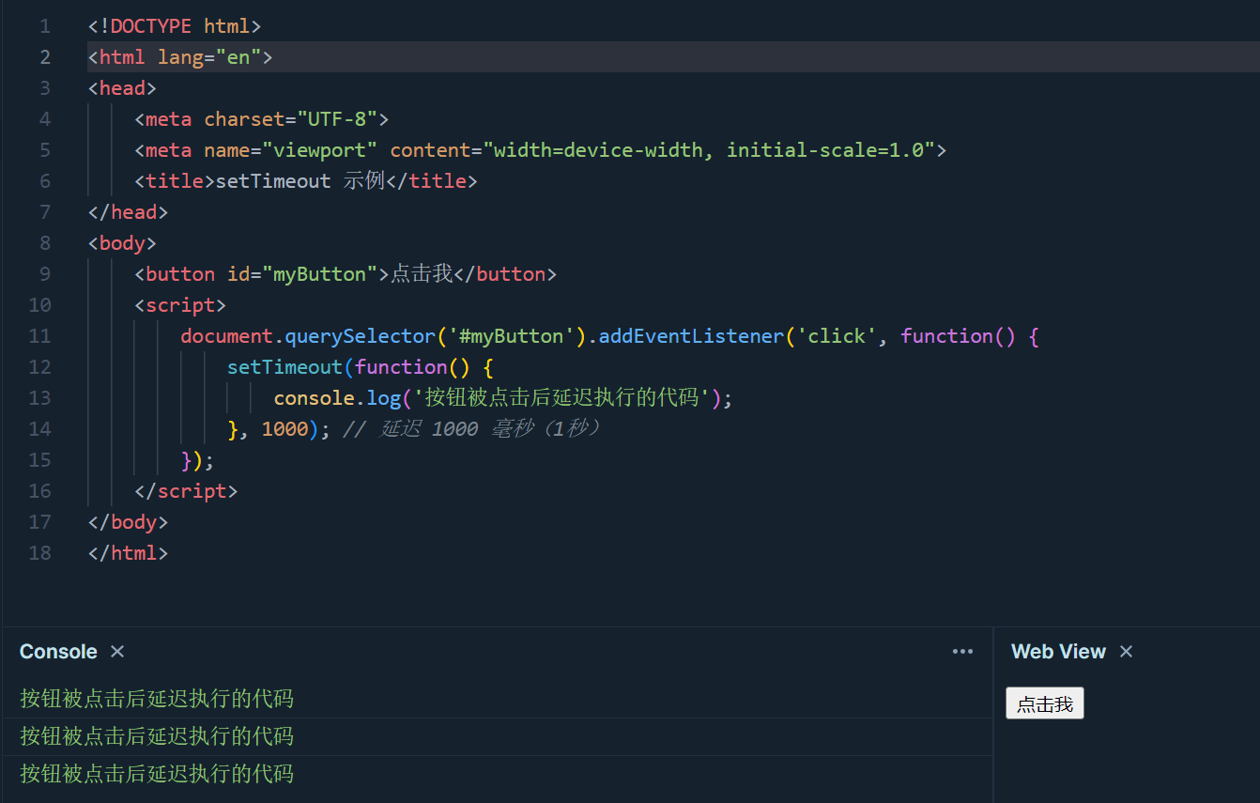The width and height of the screenshot is (1260, 803).
Task: Close the Console panel via its X icon
Action: [x=116, y=651]
